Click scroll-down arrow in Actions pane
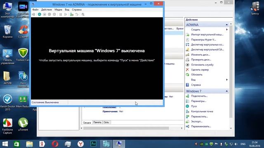 [231, 128]
